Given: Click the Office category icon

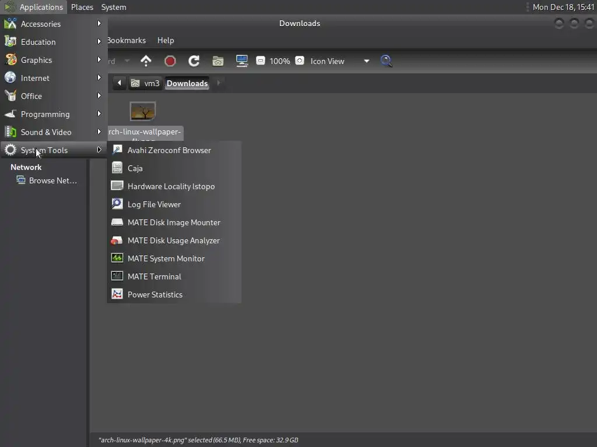Looking at the screenshot, I should (x=10, y=96).
